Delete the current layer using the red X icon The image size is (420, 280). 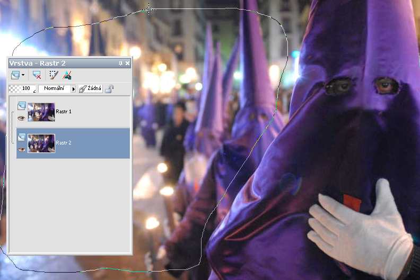pos(37,75)
